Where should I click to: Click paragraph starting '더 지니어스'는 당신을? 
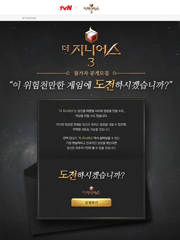[91, 113]
